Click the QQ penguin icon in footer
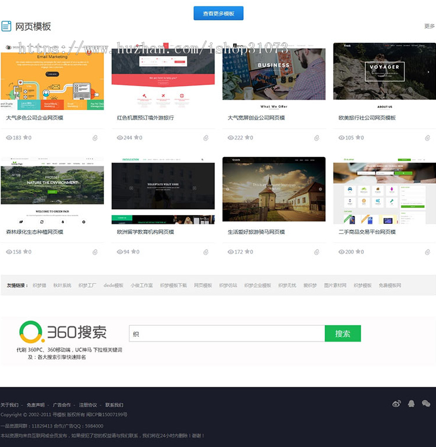Viewport: 436px width, 447px height. pos(411,404)
